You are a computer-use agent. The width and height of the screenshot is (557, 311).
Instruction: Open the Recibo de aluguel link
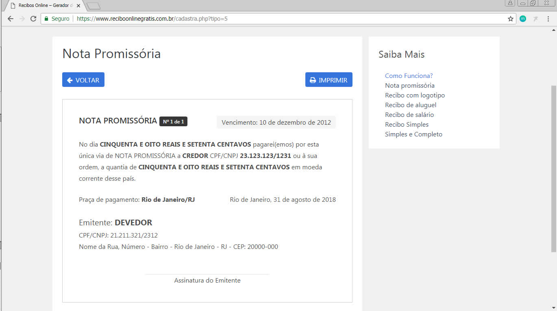coord(411,105)
